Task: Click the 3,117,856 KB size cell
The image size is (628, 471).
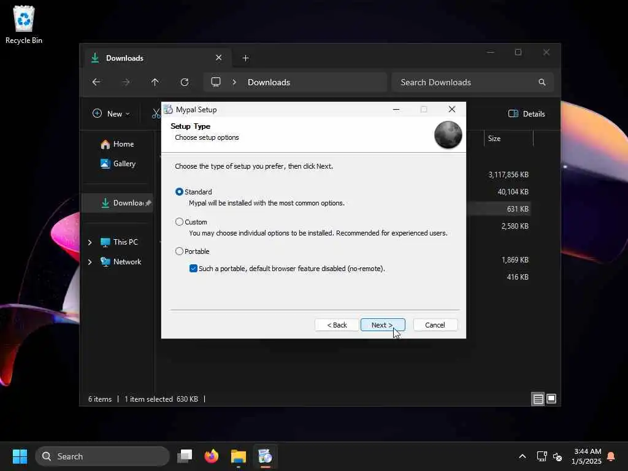Action: click(x=508, y=175)
